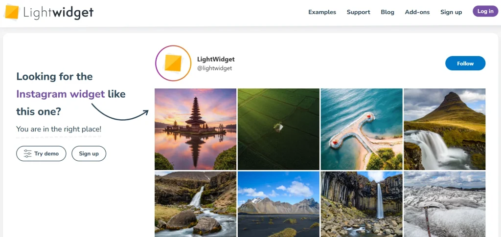Select the blue sky mountain range photo
Viewport: 501px width, 237px height.
278,204
